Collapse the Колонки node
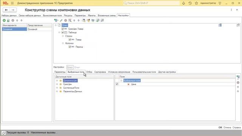 [x=63, y=43]
